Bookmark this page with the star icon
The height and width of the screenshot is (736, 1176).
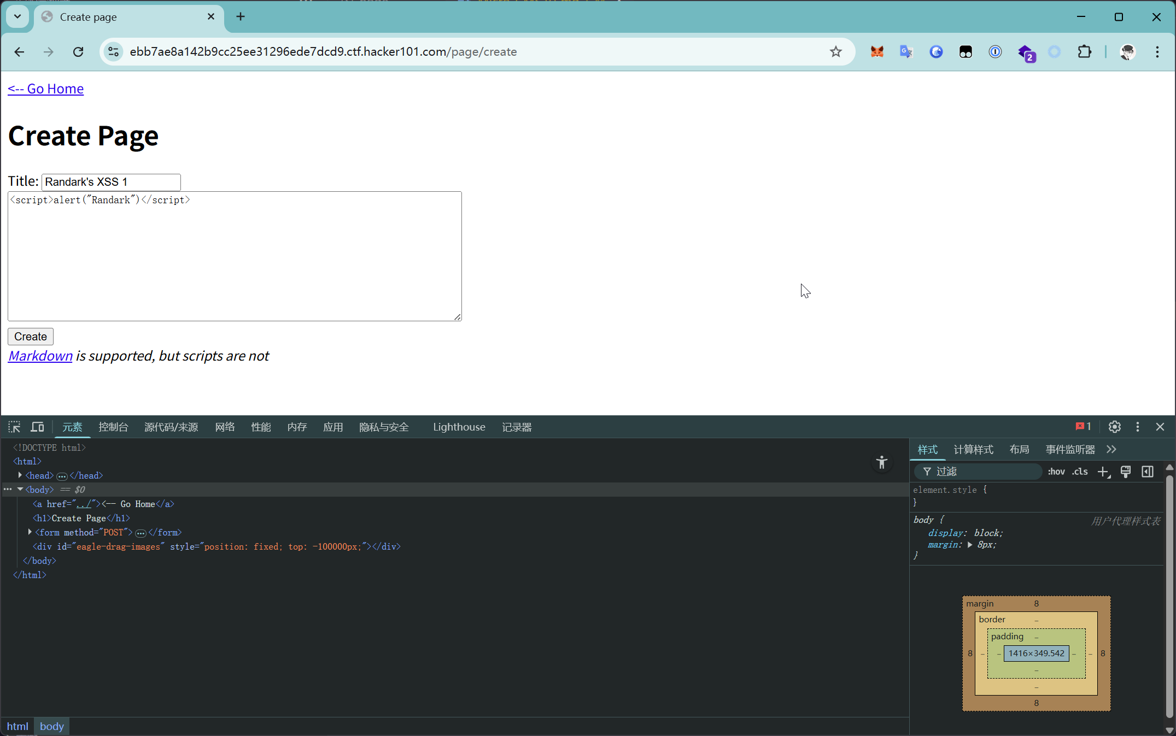point(836,52)
